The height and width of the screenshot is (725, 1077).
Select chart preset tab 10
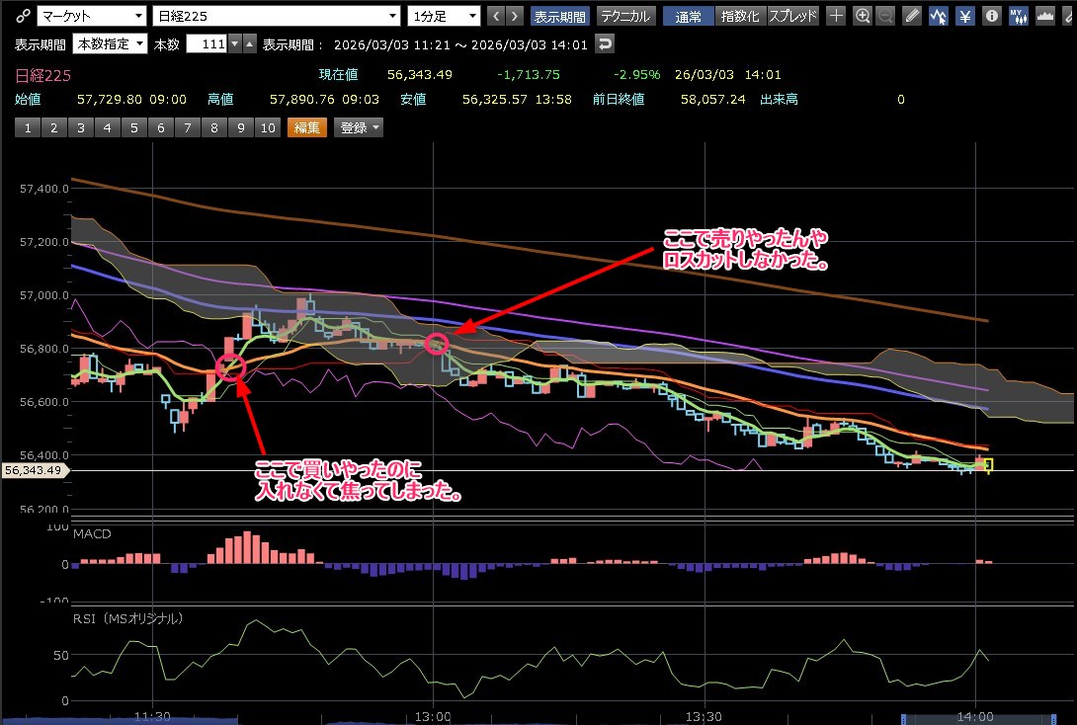click(x=267, y=127)
